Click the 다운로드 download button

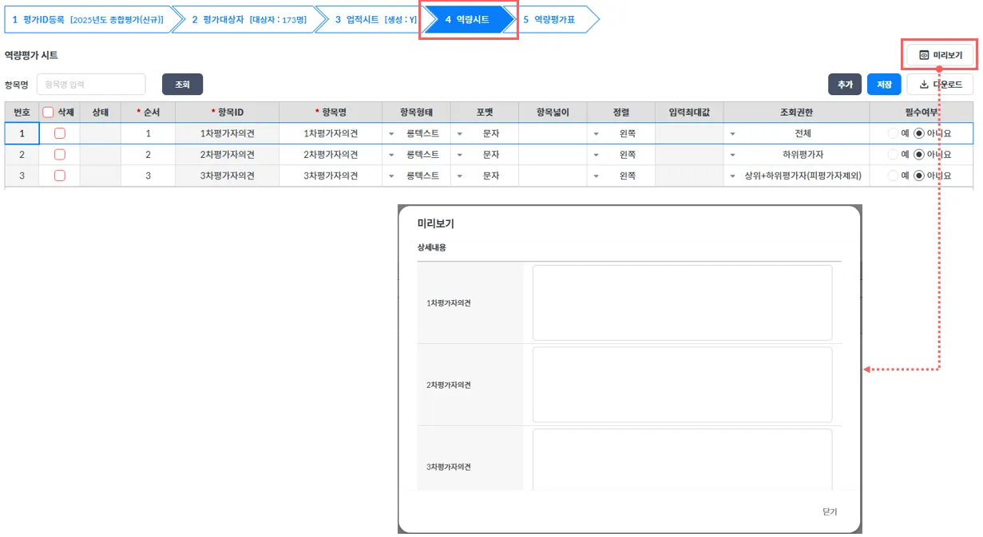click(x=940, y=85)
